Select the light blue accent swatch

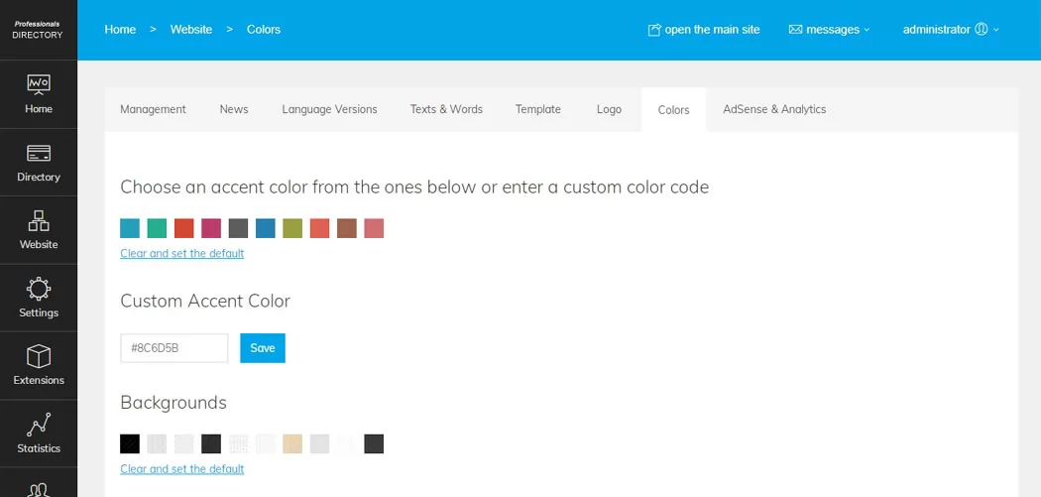click(x=130, y=228)
